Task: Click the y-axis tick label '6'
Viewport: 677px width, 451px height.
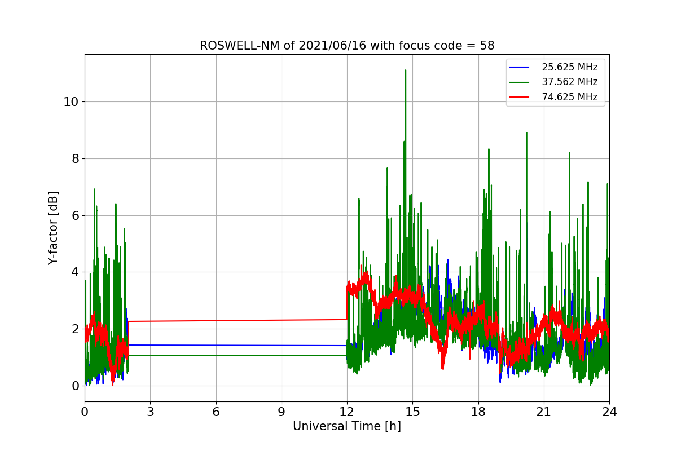Action: (76, 216)
